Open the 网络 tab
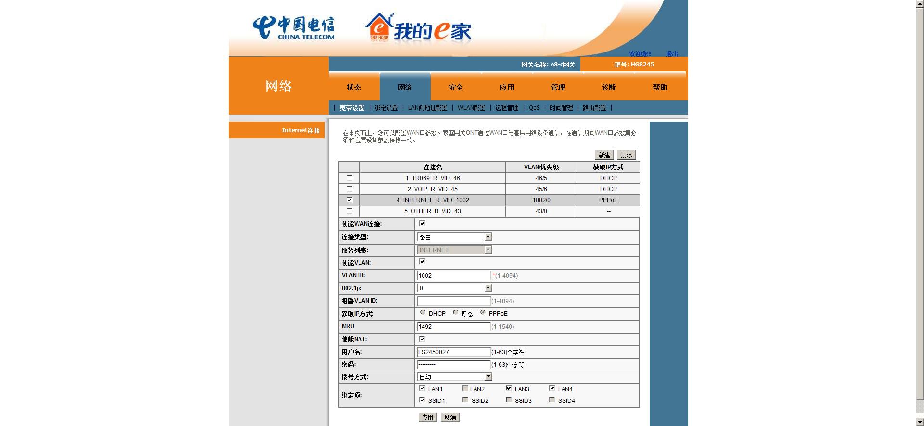The height and width of the screenshot is (426, 924). point(405,87)
